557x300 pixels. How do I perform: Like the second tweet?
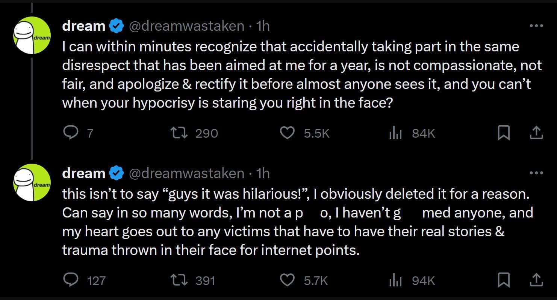point(287,279)
